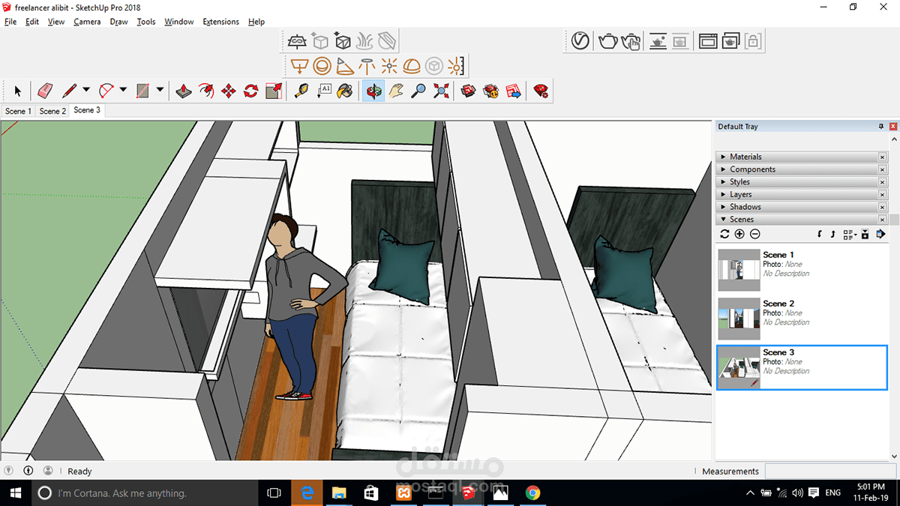The height and width of the screenshot is (506, 900).
Task: Activate the Arc drawing tool
Action: [106, 91]
